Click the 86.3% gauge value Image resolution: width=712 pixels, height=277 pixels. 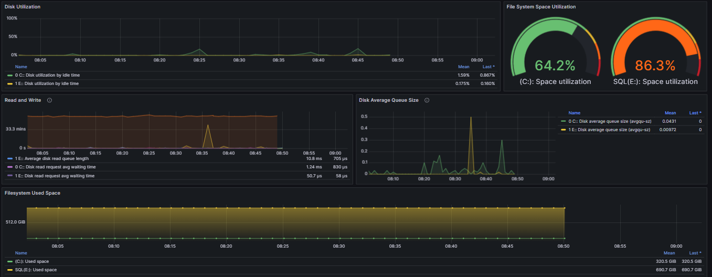pyautogui.click(x=655, y=66)
